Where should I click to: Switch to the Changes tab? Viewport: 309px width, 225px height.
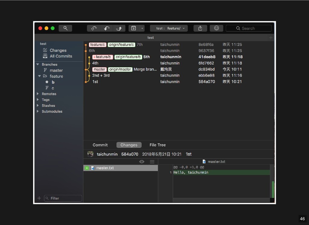coord(129,145)
